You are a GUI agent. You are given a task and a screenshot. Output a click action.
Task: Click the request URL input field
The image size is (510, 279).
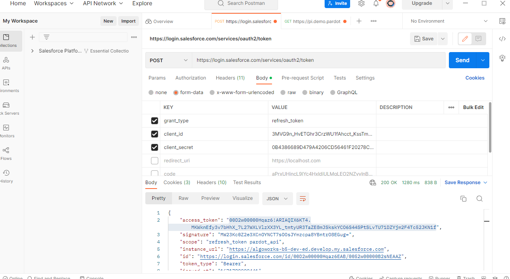pyautogui.click(x=318, y=60)
